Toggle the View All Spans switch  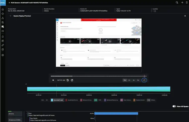tap(174, 106)
